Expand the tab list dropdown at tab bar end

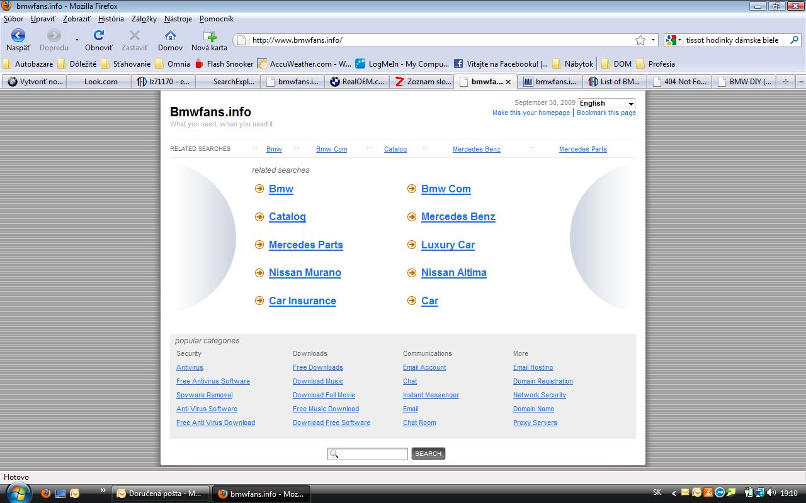click(x=800, y=82)
